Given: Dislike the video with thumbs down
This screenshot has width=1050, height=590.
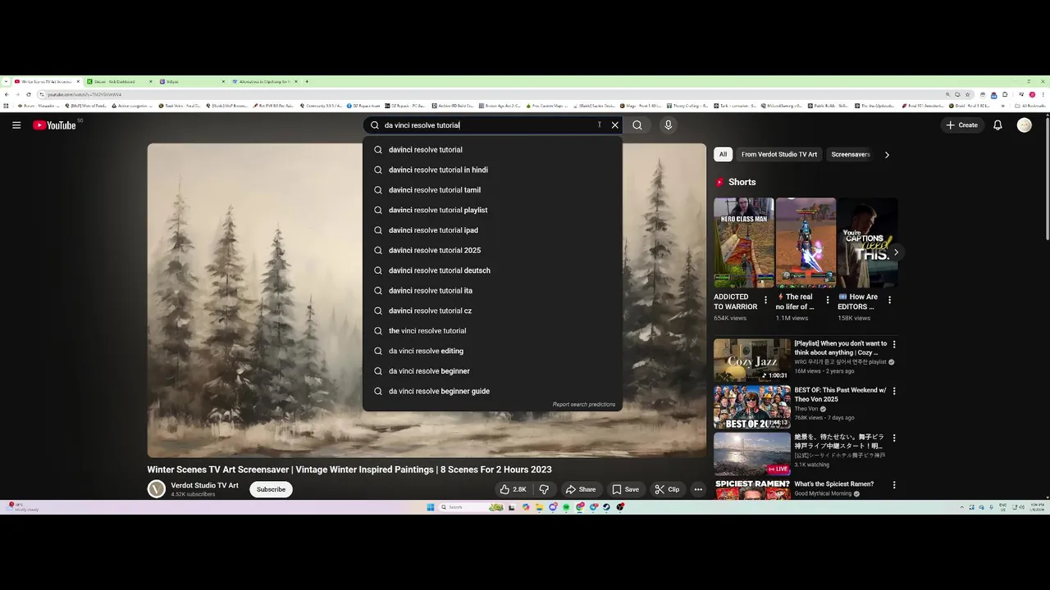Looking at the screenshot, I should pyautogui.click(x=543, y=489).
